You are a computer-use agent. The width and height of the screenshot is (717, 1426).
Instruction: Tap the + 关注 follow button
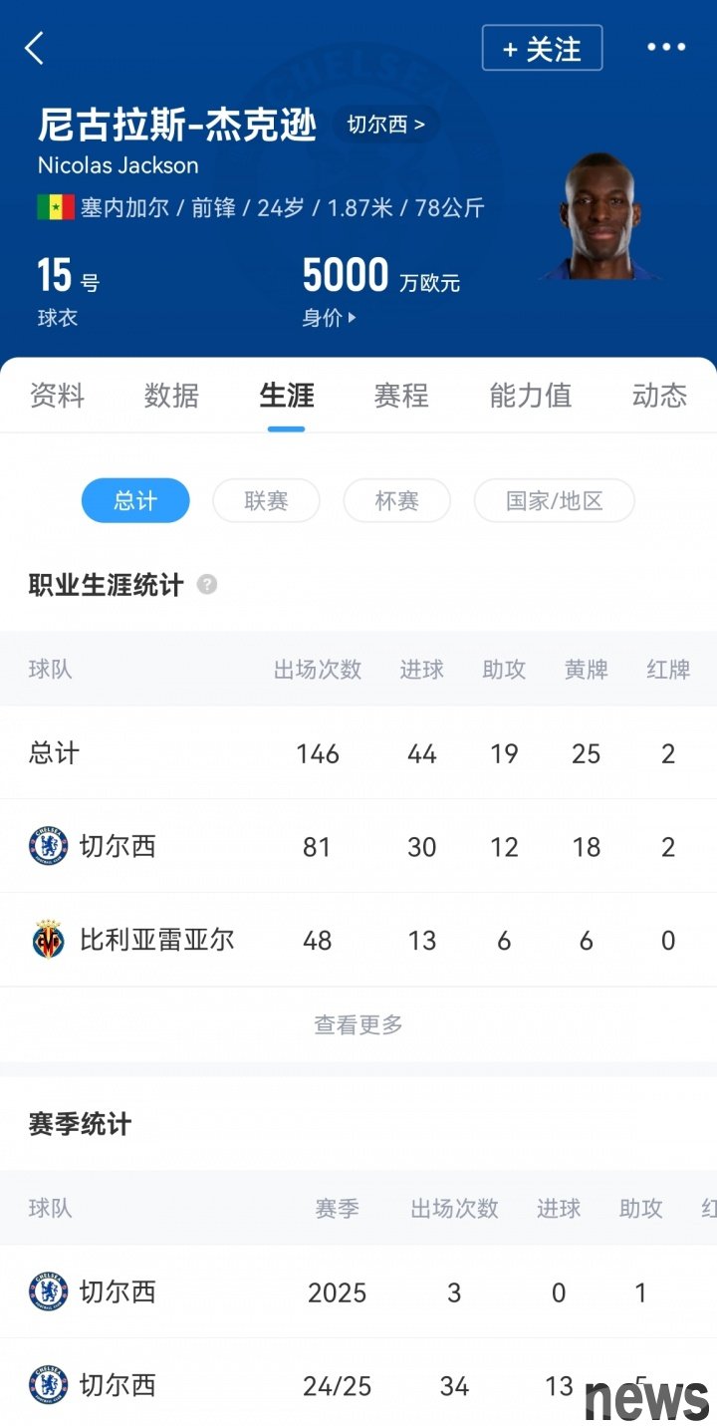click(542, 48)
